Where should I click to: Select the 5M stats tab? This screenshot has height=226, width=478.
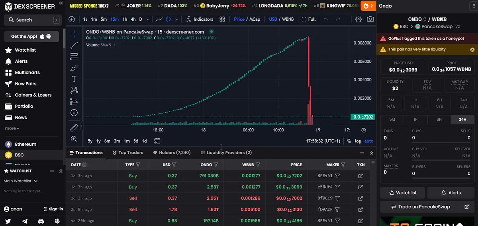tap(392, 119)
